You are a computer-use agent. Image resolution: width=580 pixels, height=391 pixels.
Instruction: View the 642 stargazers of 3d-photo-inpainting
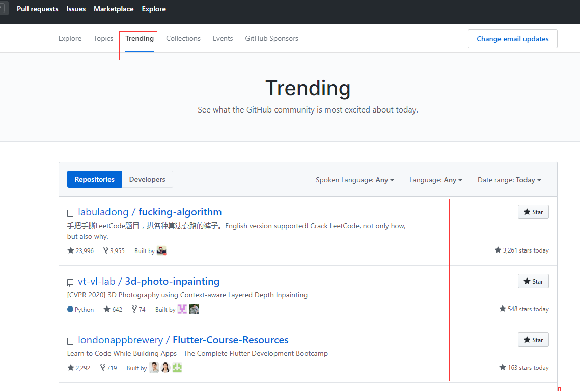click(113, 309)
